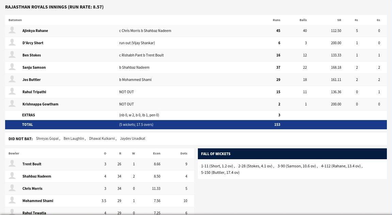Click Ben Laughlin in did not bat

pos(74,138)
